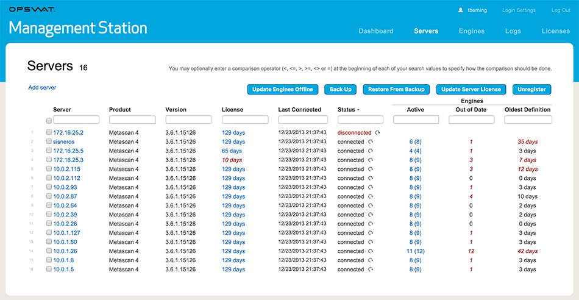Focus the Last Connected filter field
Image resolution: width=579 pixels, height=300 pixels.
pos(303,120)
